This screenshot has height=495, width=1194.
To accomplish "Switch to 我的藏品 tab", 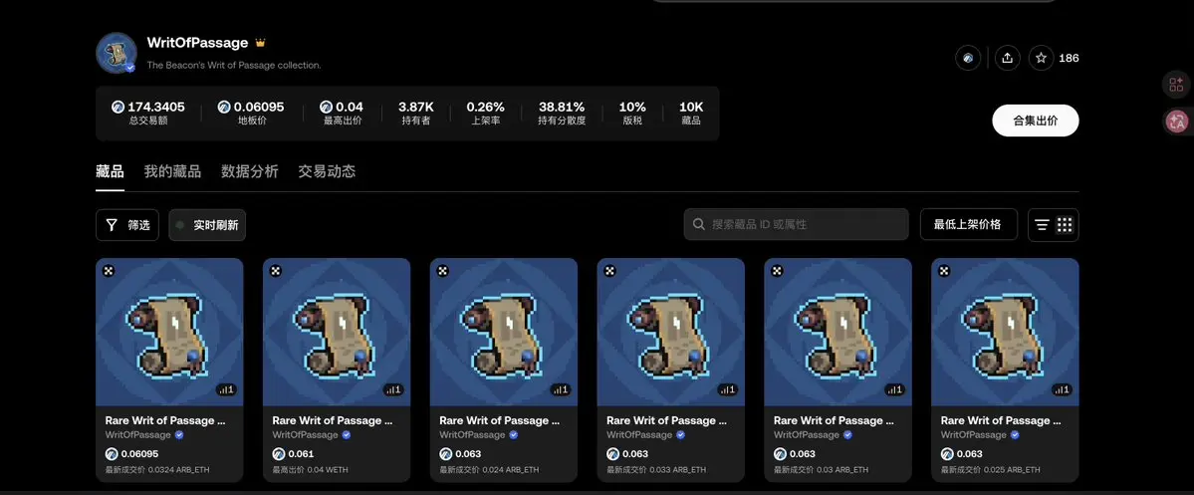I will click(173, 171).
